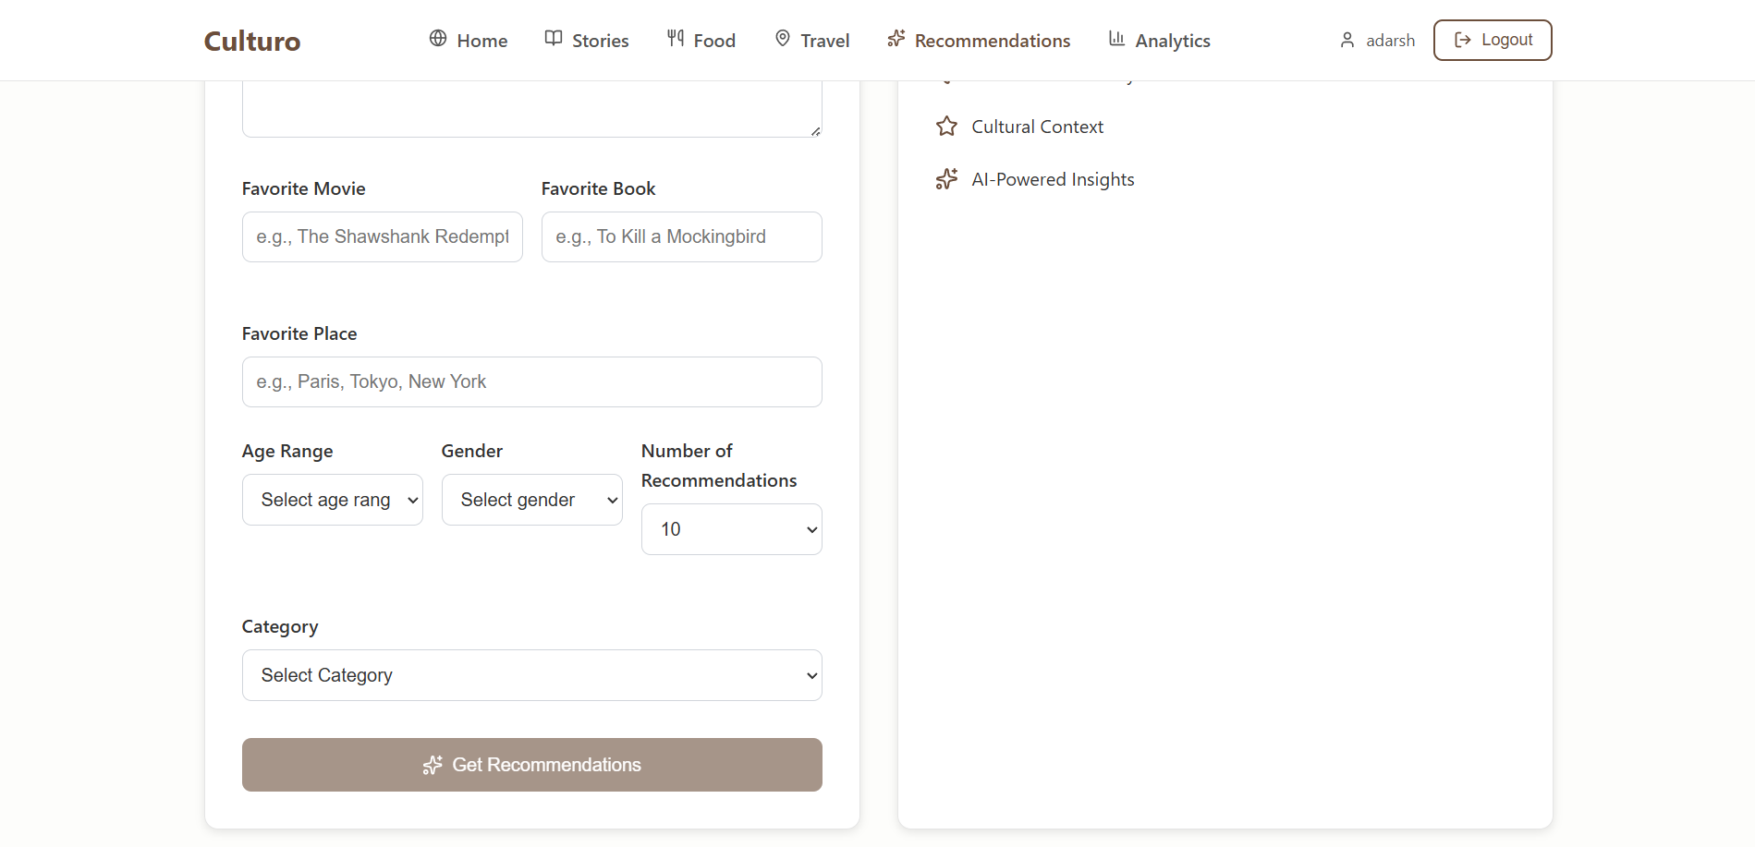Click the bar chart Analytics icon
The height and width of the screenshot is (847, 1755).
pyautogui.click(x=1116, y=39)
